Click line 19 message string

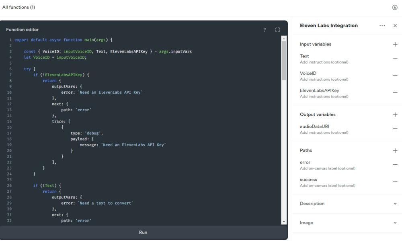point(123,145)
